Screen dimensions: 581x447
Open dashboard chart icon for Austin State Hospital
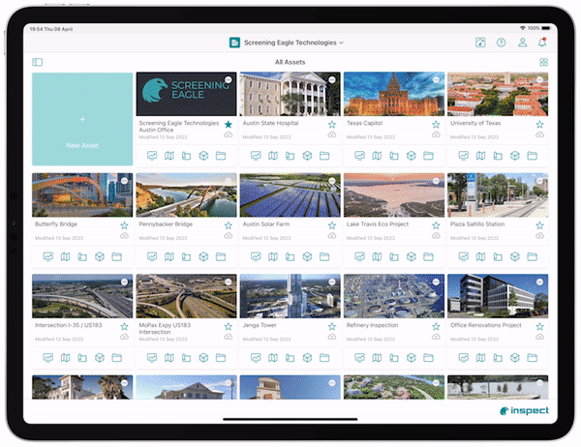point(256,156)
